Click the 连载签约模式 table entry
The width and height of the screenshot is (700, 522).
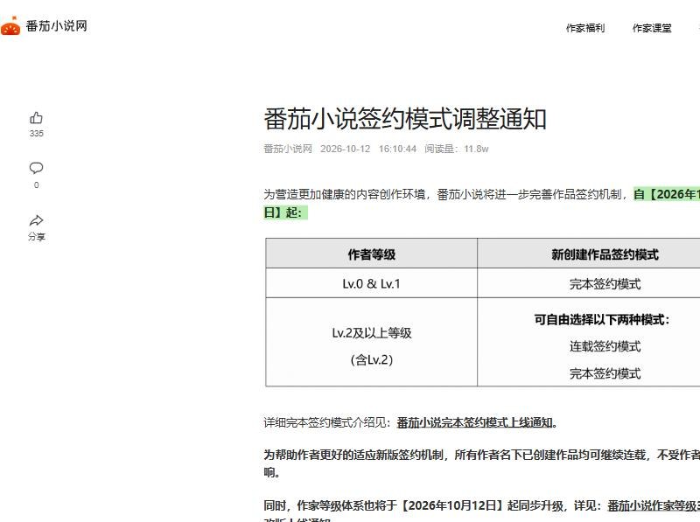coord(605,346)
